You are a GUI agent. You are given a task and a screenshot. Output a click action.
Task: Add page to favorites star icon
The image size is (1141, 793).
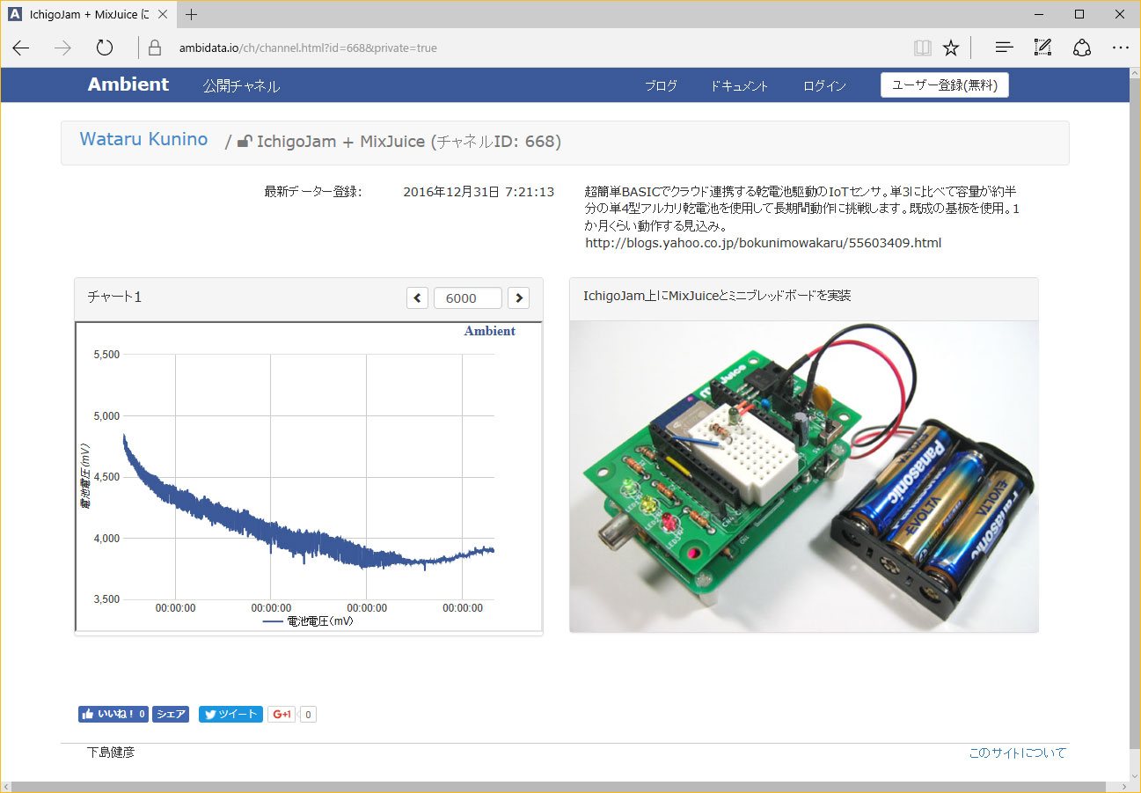tap(951, 48)
